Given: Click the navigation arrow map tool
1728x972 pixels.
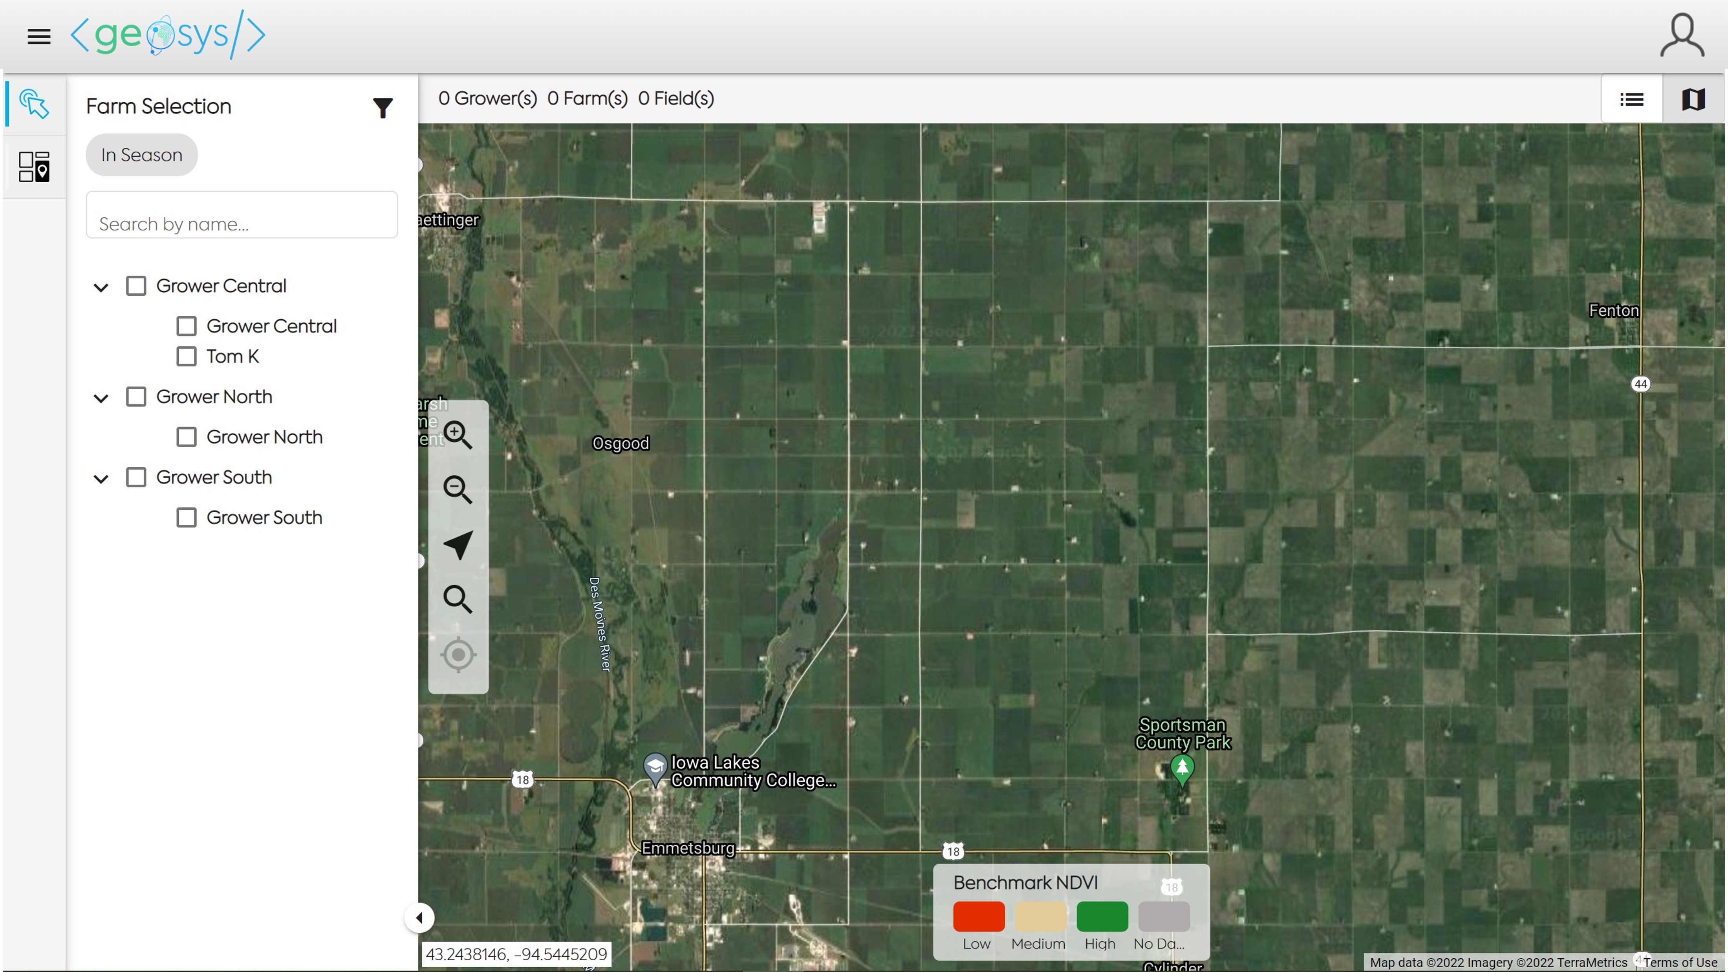Looking at the screenshot, I should 458,544.
